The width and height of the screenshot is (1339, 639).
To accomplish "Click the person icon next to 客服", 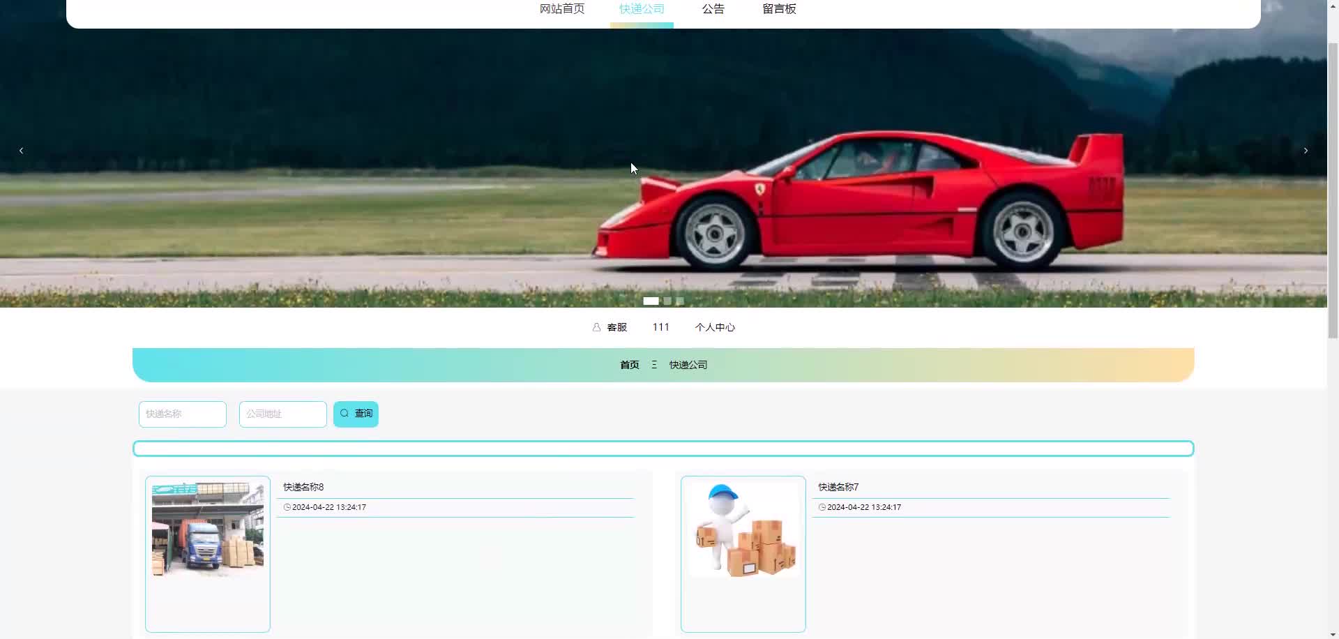I will pyautogui.click(x=596, y=327).
